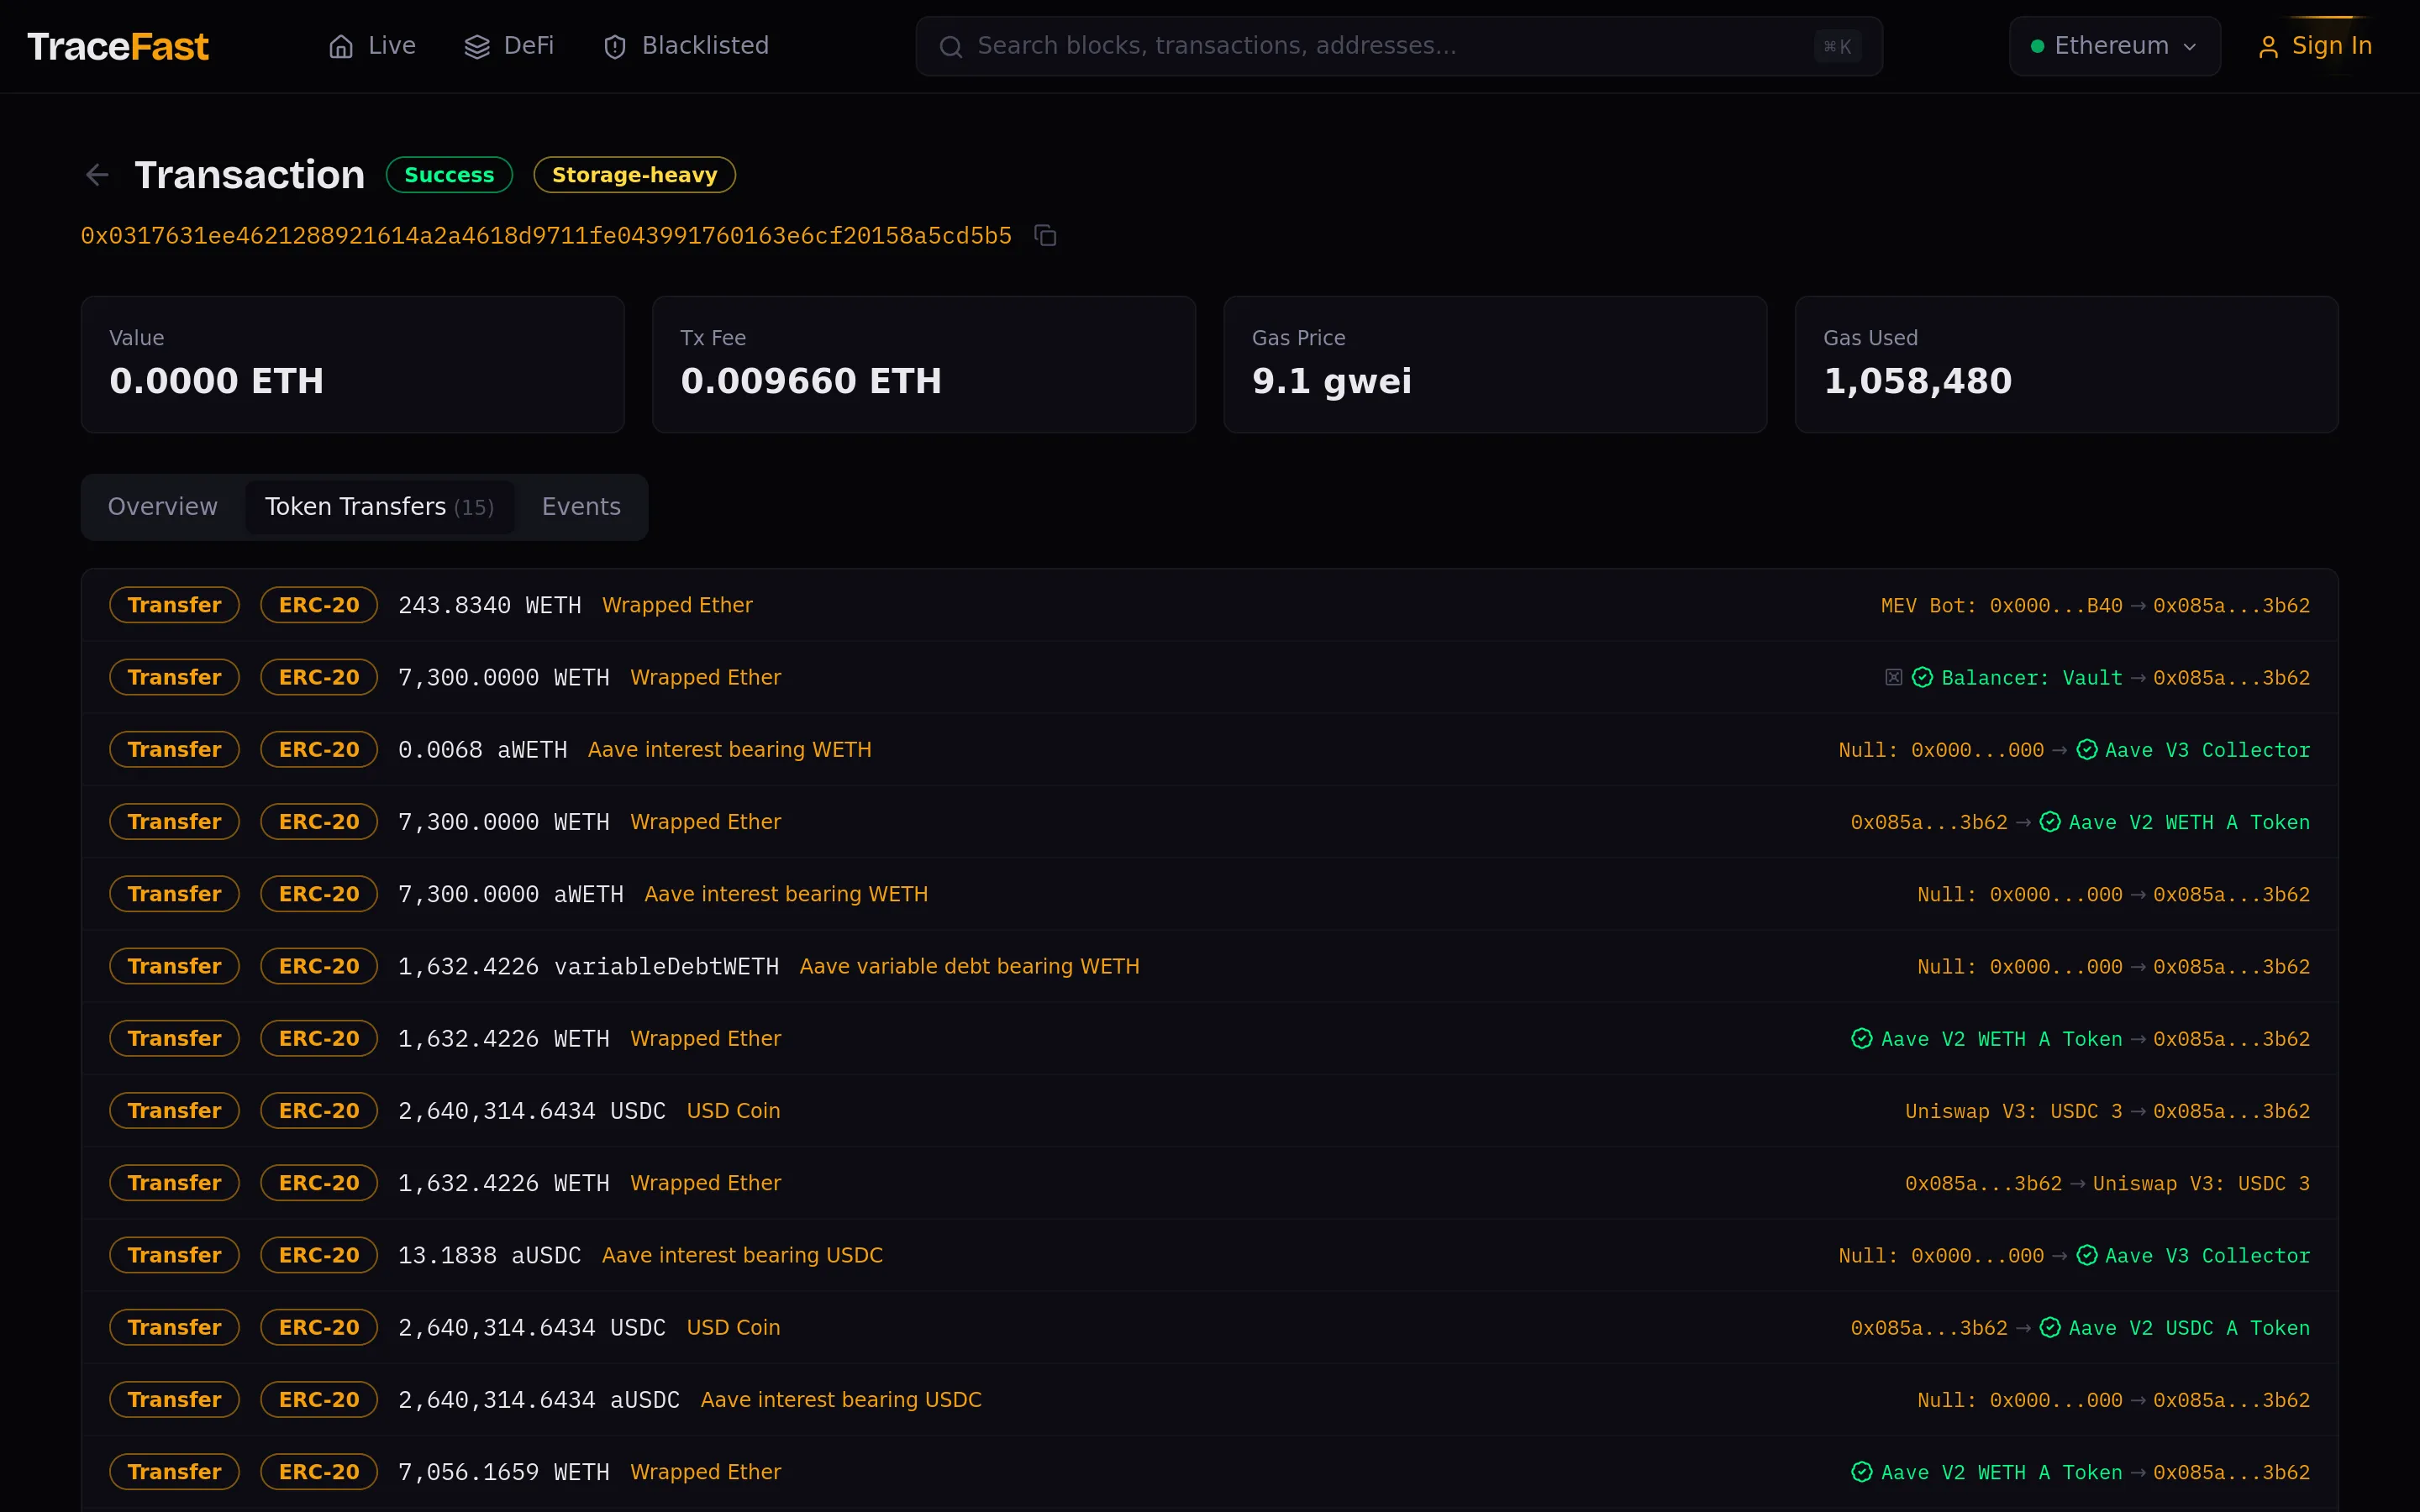Screen dimensions: 2420x1512
Task: Click the layers icon next to DeFi
Action: pos(477,47)
